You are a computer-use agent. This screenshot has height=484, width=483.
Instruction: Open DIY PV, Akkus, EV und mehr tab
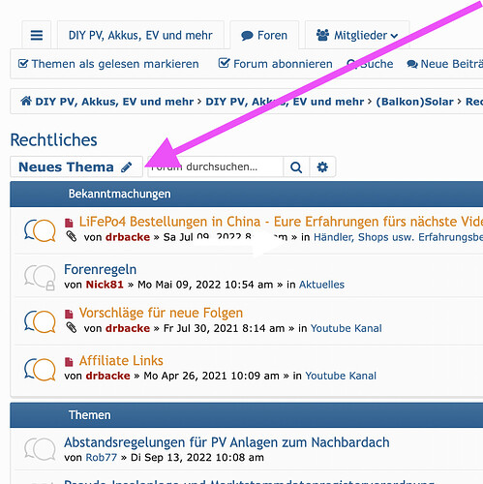coord(140,35)
